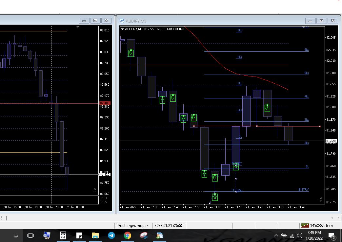The height and width of the screenshot is (242, 342).
Task: Click the 0.163 indicator scale value
Action: 103,198
